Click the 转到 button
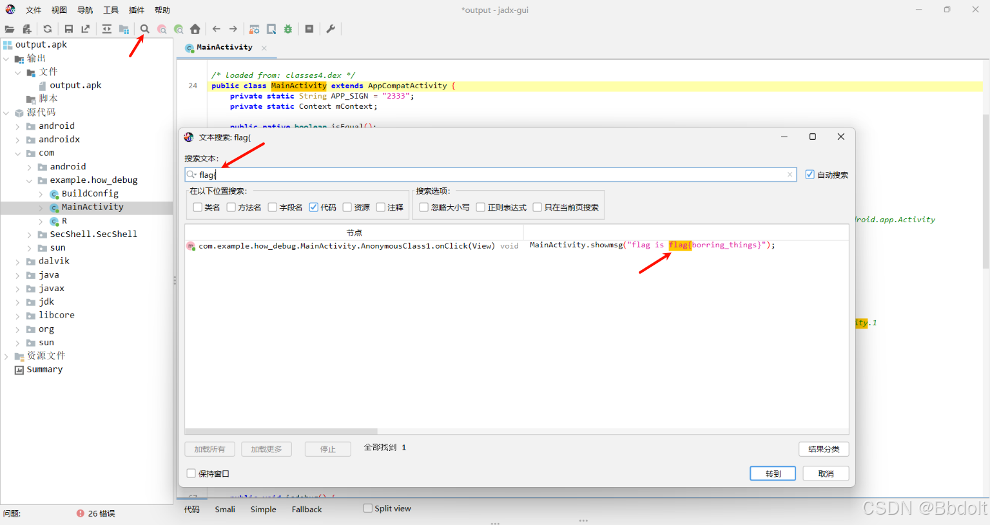The height and width of the screenshot is (525, 990). click(773, 473)
